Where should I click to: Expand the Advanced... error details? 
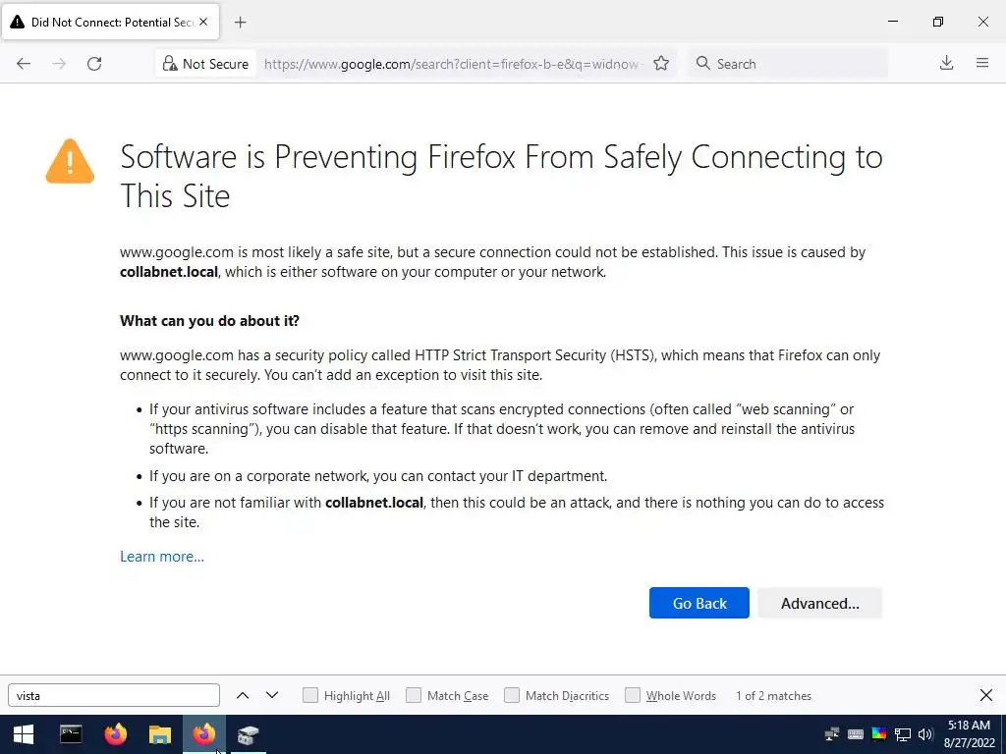point(819,603)
